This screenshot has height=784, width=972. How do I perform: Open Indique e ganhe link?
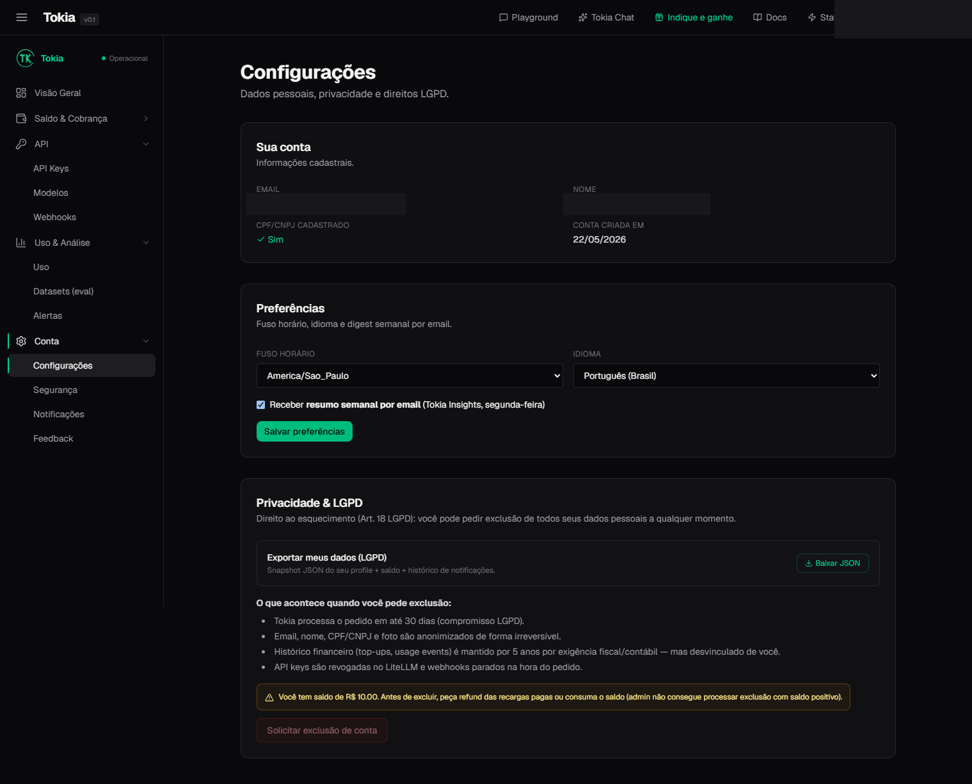pos(694,17)
